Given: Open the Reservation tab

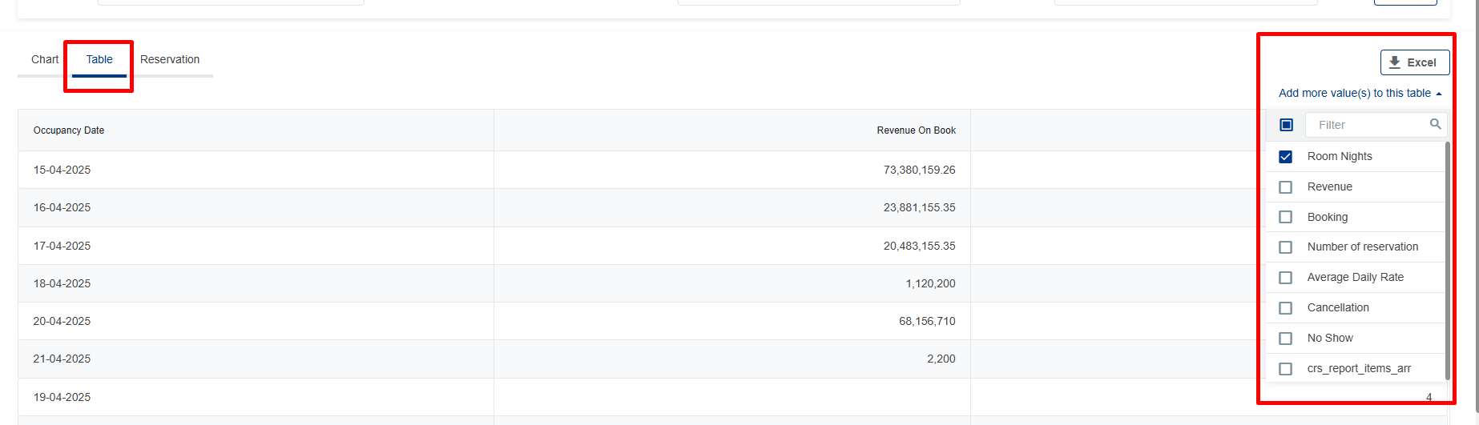Looking at the screenshot, I should pos(170,59).
